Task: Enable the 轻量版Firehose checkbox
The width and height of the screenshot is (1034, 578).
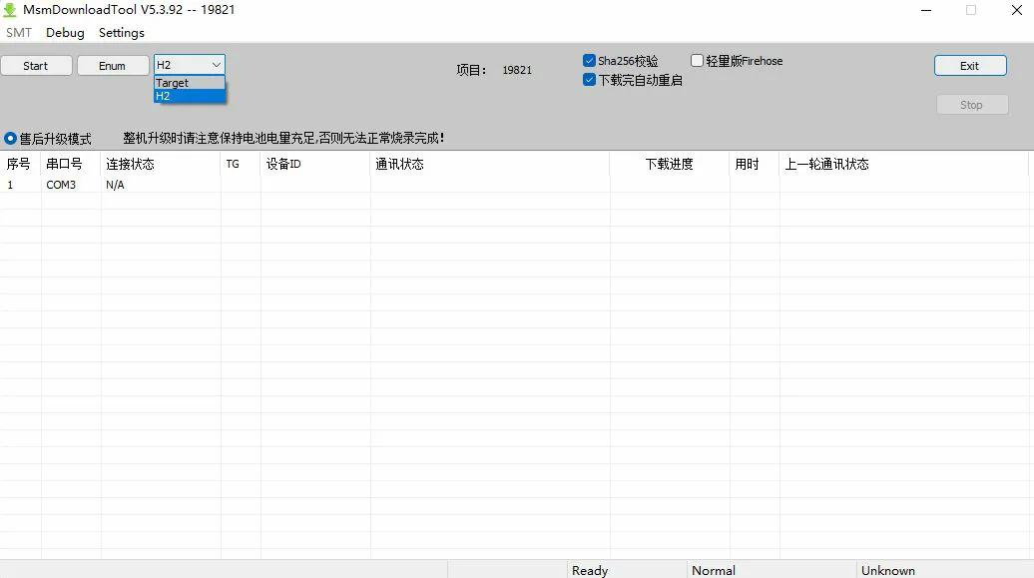Action: tap(696, 60)
